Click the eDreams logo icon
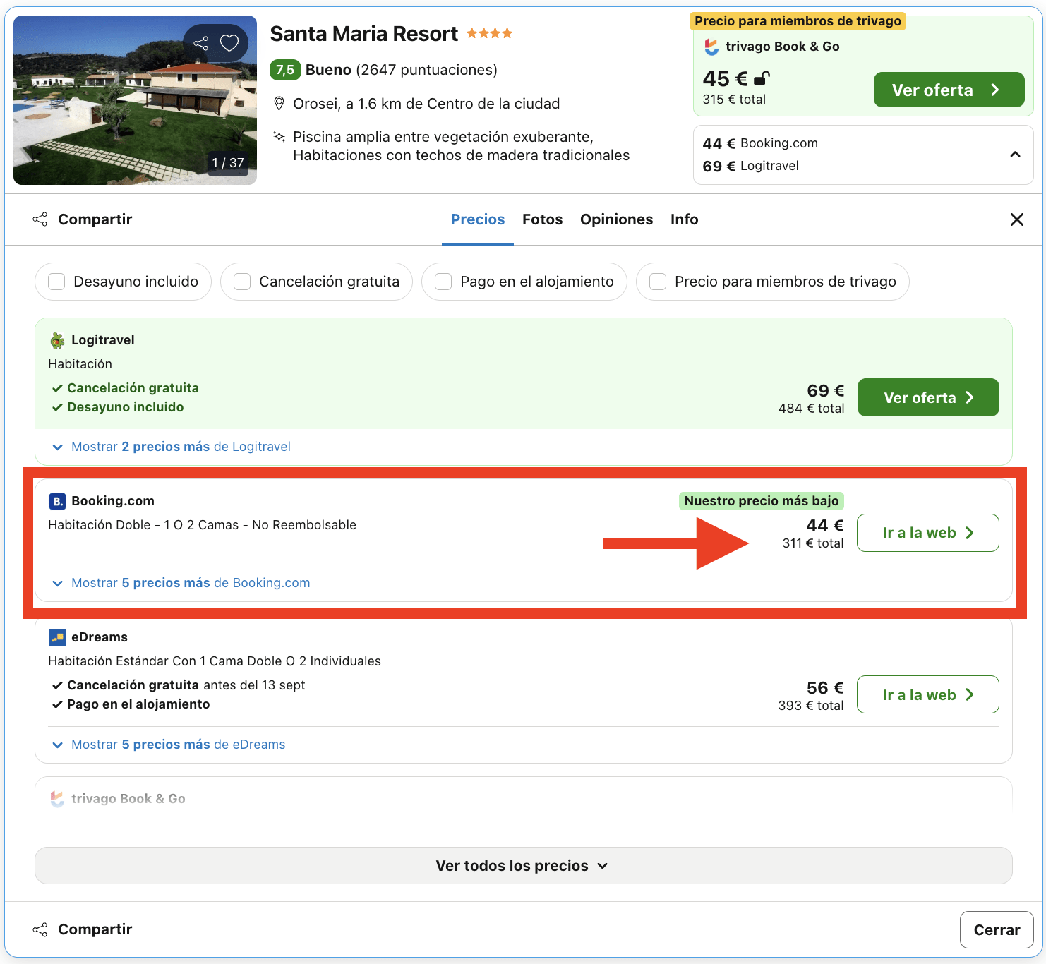The image size is (1046, 964). 57,637
